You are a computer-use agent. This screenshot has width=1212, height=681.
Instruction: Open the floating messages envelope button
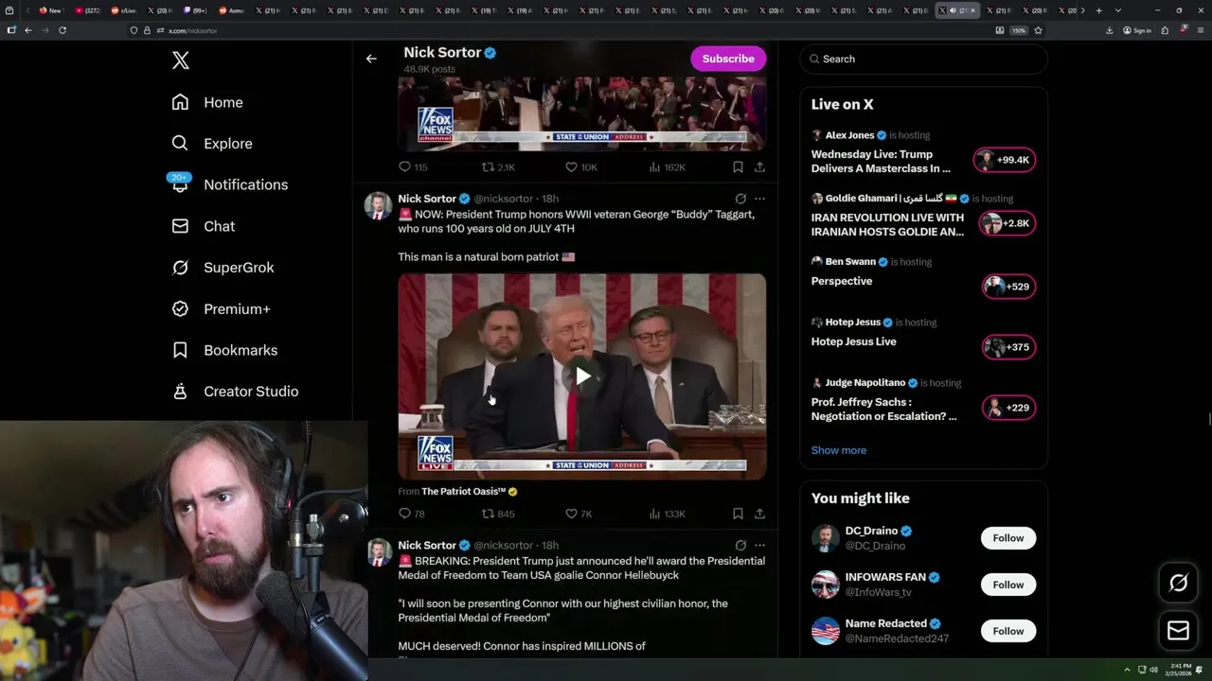coord(1178,631)
